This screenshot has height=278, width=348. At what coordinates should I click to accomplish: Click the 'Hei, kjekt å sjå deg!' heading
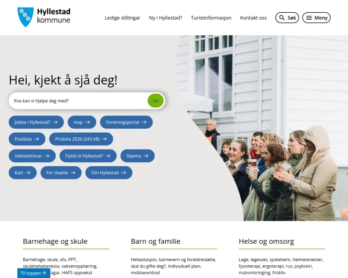tap(63, 80)
